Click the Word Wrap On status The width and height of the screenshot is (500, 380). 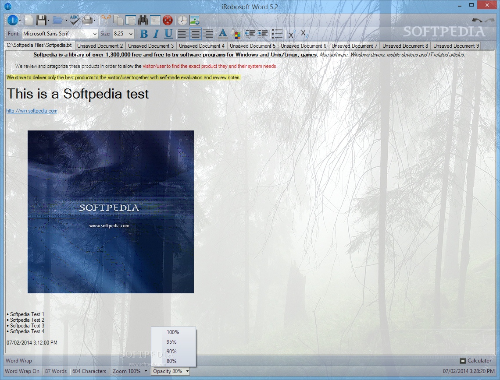pyautogui.click(x=22, y=371)
